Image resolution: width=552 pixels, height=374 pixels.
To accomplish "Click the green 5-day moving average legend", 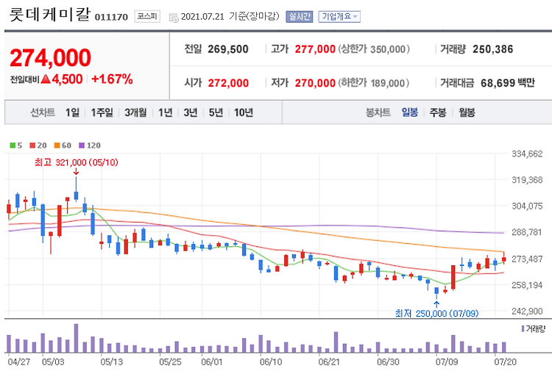I will 16,145.
